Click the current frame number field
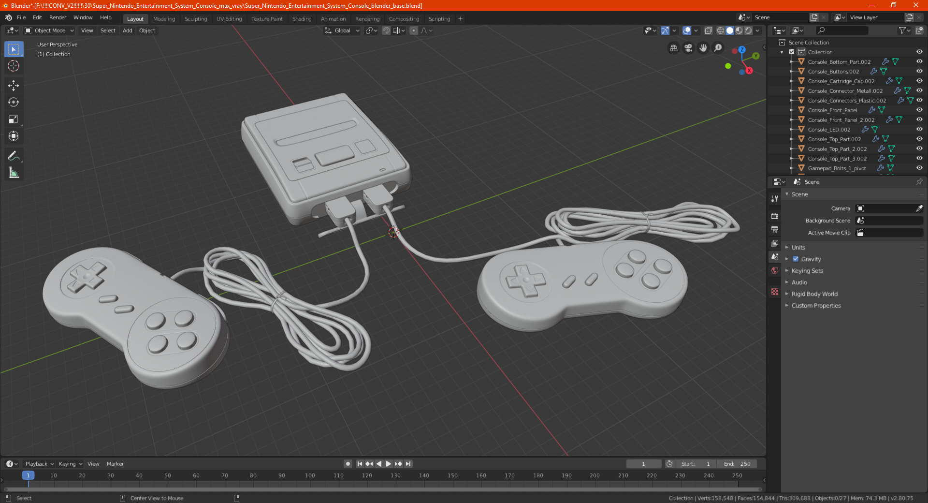928x503 pixels. tap(643, 464)
